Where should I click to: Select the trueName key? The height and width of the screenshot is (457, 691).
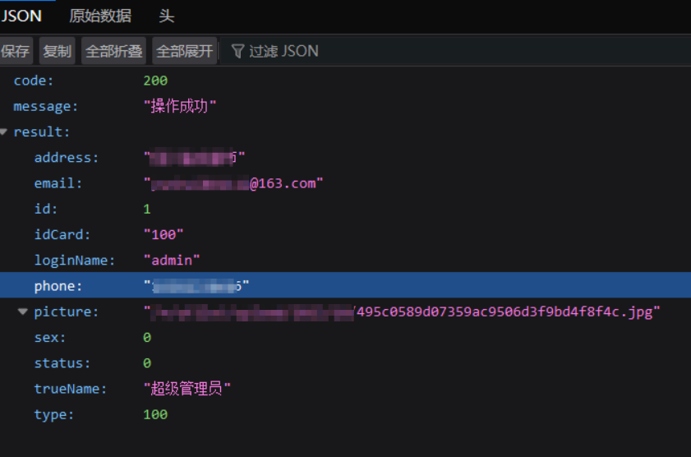click(71, 389)
